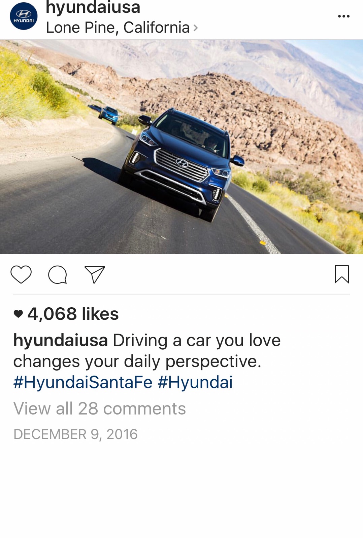Save post with the bookmark icon

coord(342,274)
